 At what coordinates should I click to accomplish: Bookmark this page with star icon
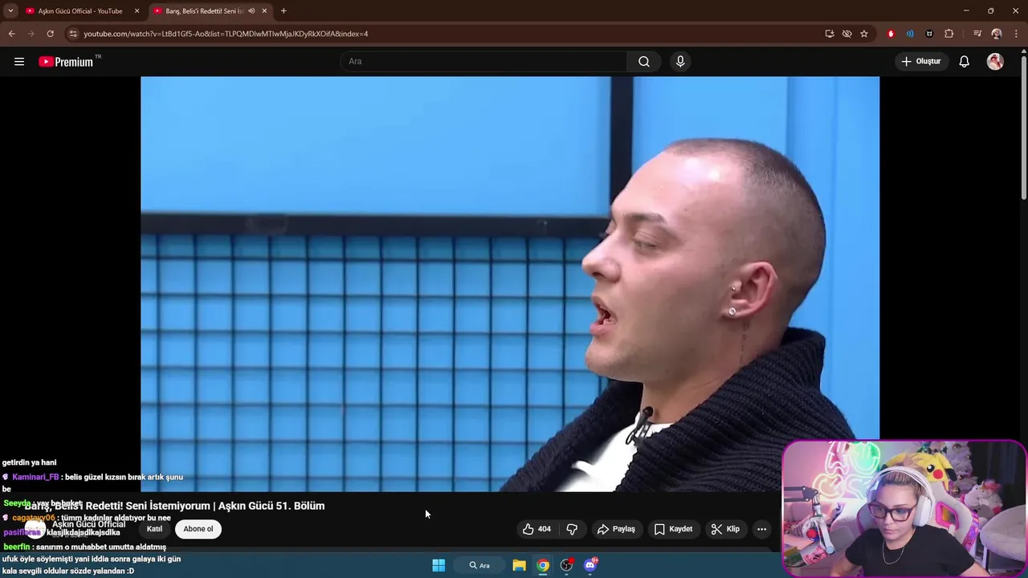[864, 34]
